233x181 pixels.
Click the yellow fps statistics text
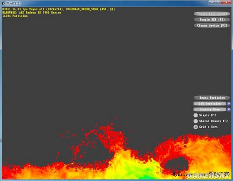[x=59, y=9]
